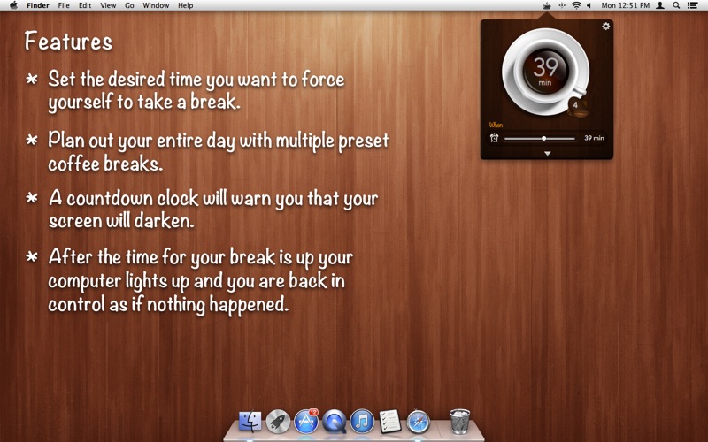Image resolution: width=708 pixels, height=442 pixels.
Task: Open the Window menu
Action: point(156,5)
